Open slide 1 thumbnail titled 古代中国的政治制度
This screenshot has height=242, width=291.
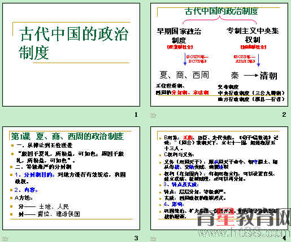pyautogui.click(x=71, y=55)
